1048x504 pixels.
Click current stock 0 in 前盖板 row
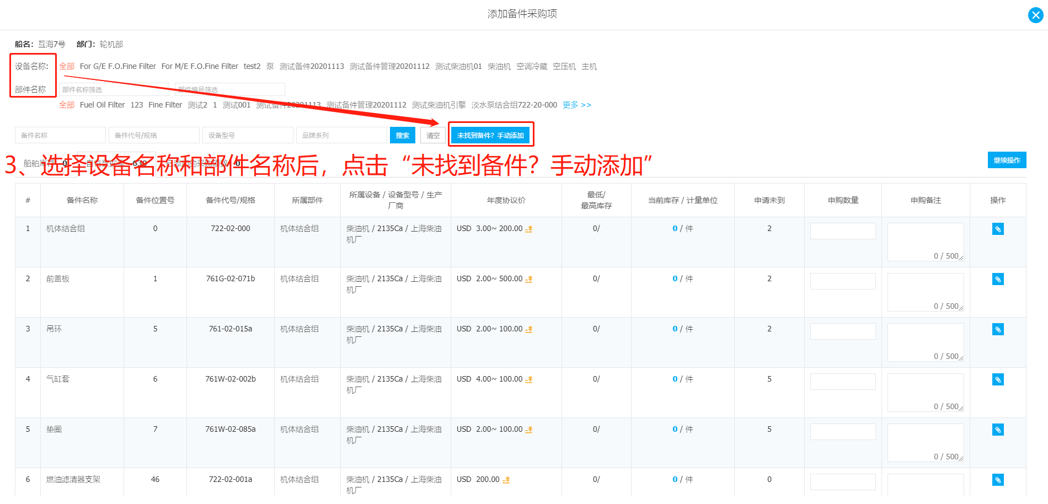[675, 279]
